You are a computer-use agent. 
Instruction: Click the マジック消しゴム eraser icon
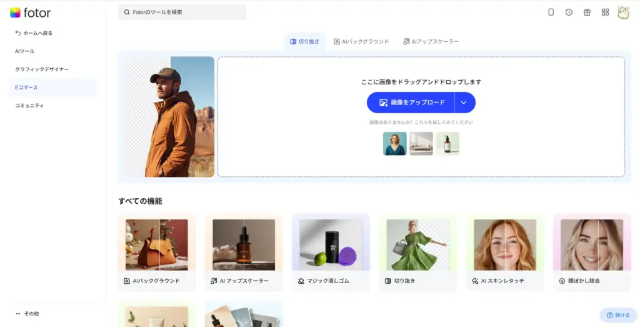[x=301, y=281]
